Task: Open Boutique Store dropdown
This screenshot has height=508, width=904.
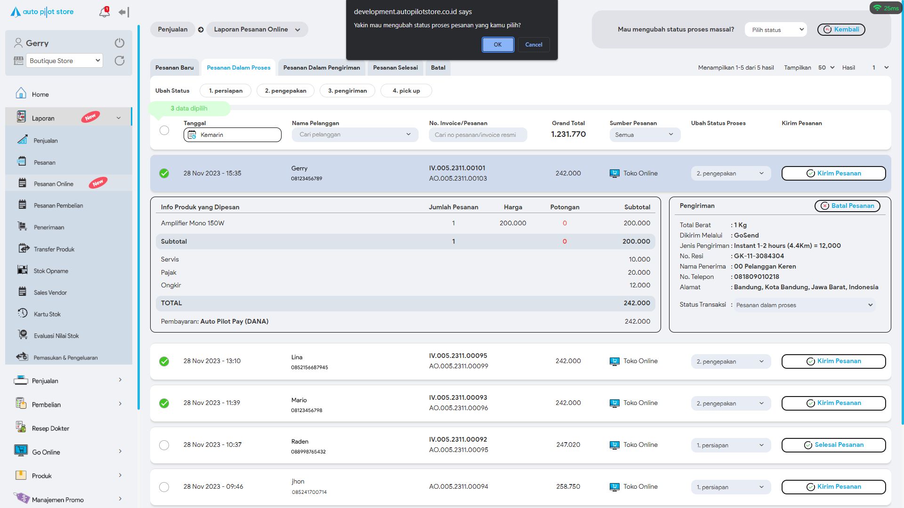Action: pyautogui.click(x=65, y=61)
